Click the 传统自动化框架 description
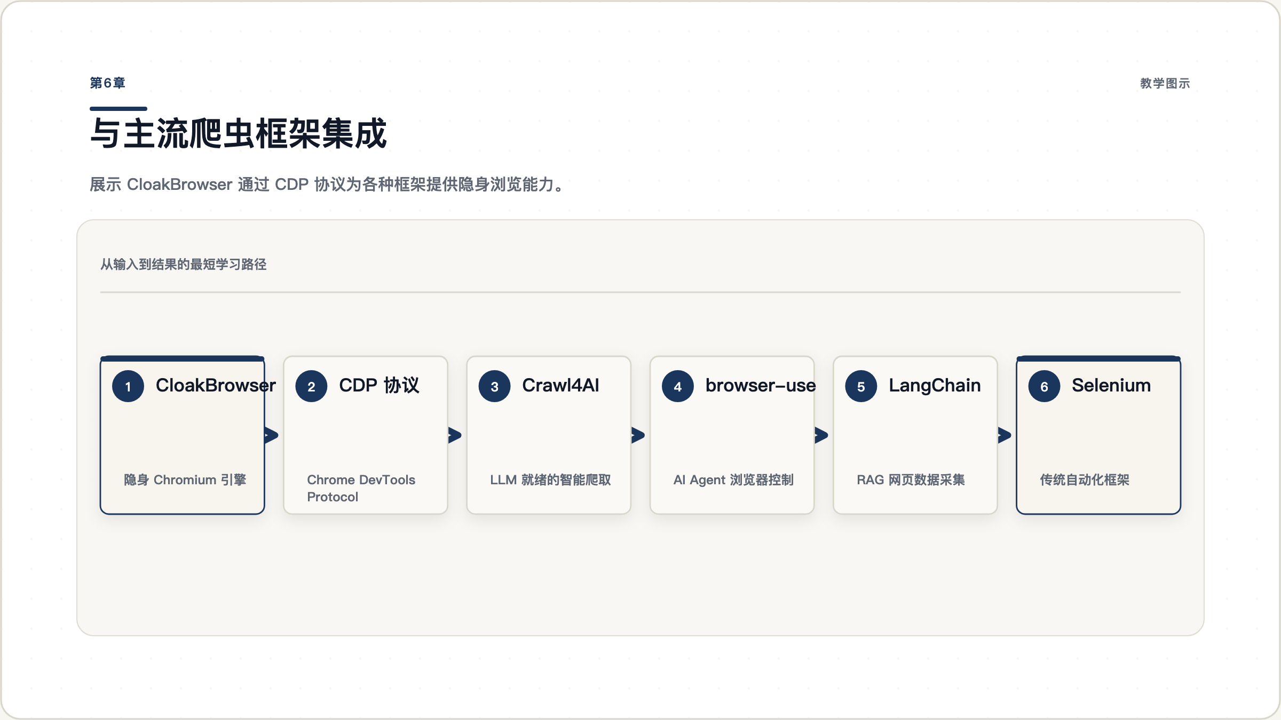The height and width of the screenshot is (720, 1281). click(1085, 480)
